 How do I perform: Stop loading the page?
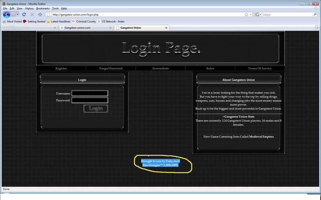click(x=32, y=14)
